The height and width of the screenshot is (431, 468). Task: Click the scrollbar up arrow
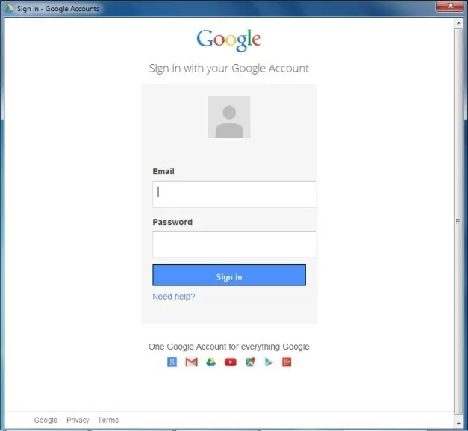[458, 23]
